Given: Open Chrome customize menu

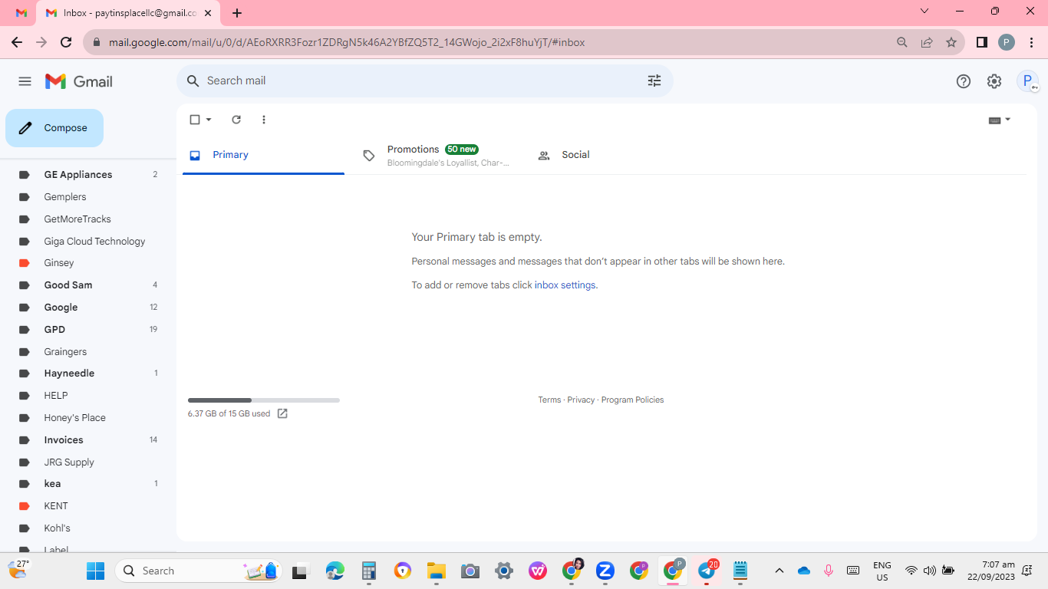Looking at the screenshot, I should pos(1030,42).
